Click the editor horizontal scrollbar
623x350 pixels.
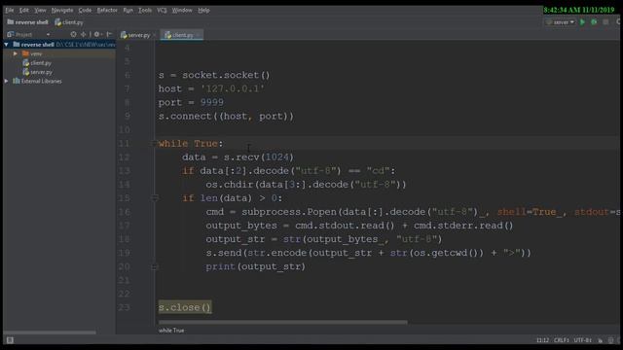282,322
